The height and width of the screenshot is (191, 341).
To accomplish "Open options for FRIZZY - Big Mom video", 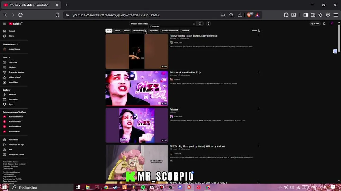I will pyautogui.click(x=259, y=146).
